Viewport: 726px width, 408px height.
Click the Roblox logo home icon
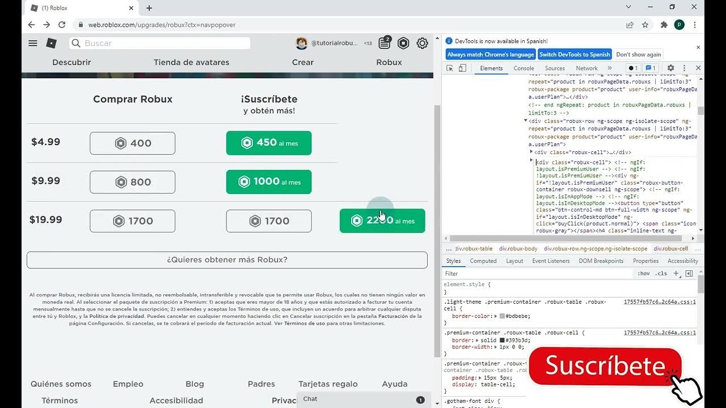pyautogui.click(x=52, y=43)
